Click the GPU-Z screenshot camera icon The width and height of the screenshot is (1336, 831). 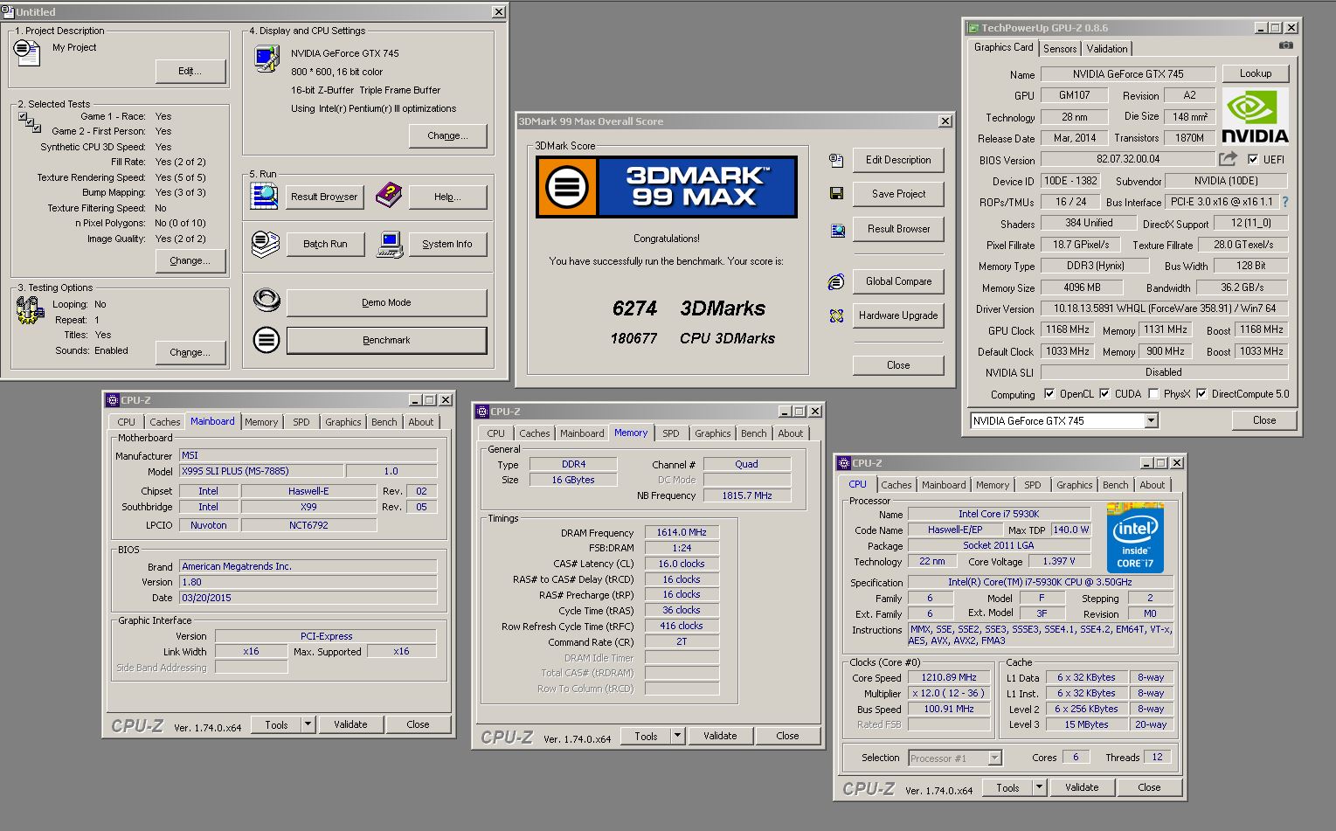[x=1286, y=45]
